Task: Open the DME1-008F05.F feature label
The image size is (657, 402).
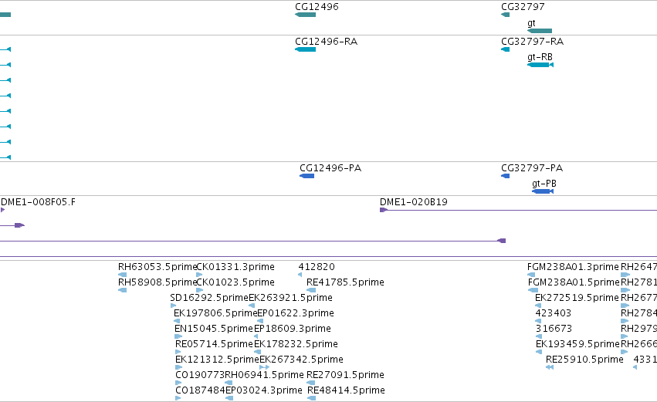Action: point(38,202)
